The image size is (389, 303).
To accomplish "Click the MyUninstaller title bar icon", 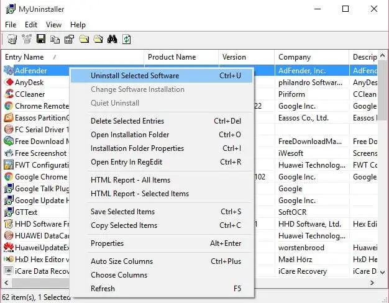I will point(11,9).
